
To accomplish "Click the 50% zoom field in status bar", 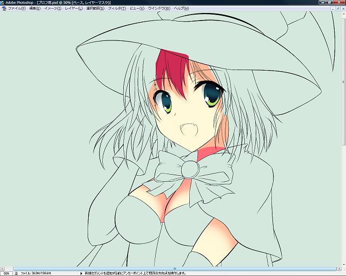I will [x=6, y=274].
